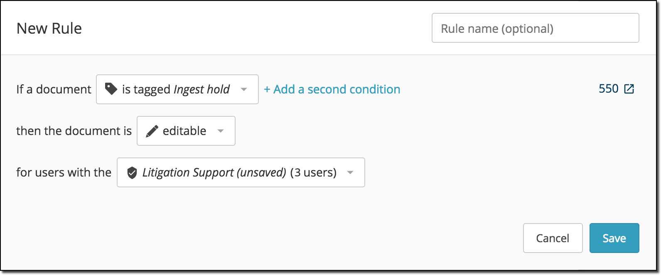The image size is (661, 275).
Task: Open the 'editable' permission selector
Action: pyautogui.click(x=186, y=131)
